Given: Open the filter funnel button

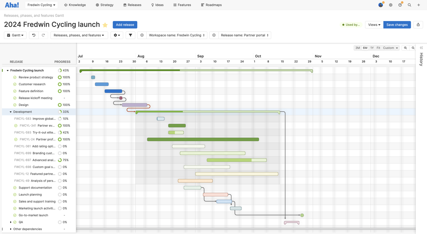Looking at the screenshot, I should coord(131,35).
